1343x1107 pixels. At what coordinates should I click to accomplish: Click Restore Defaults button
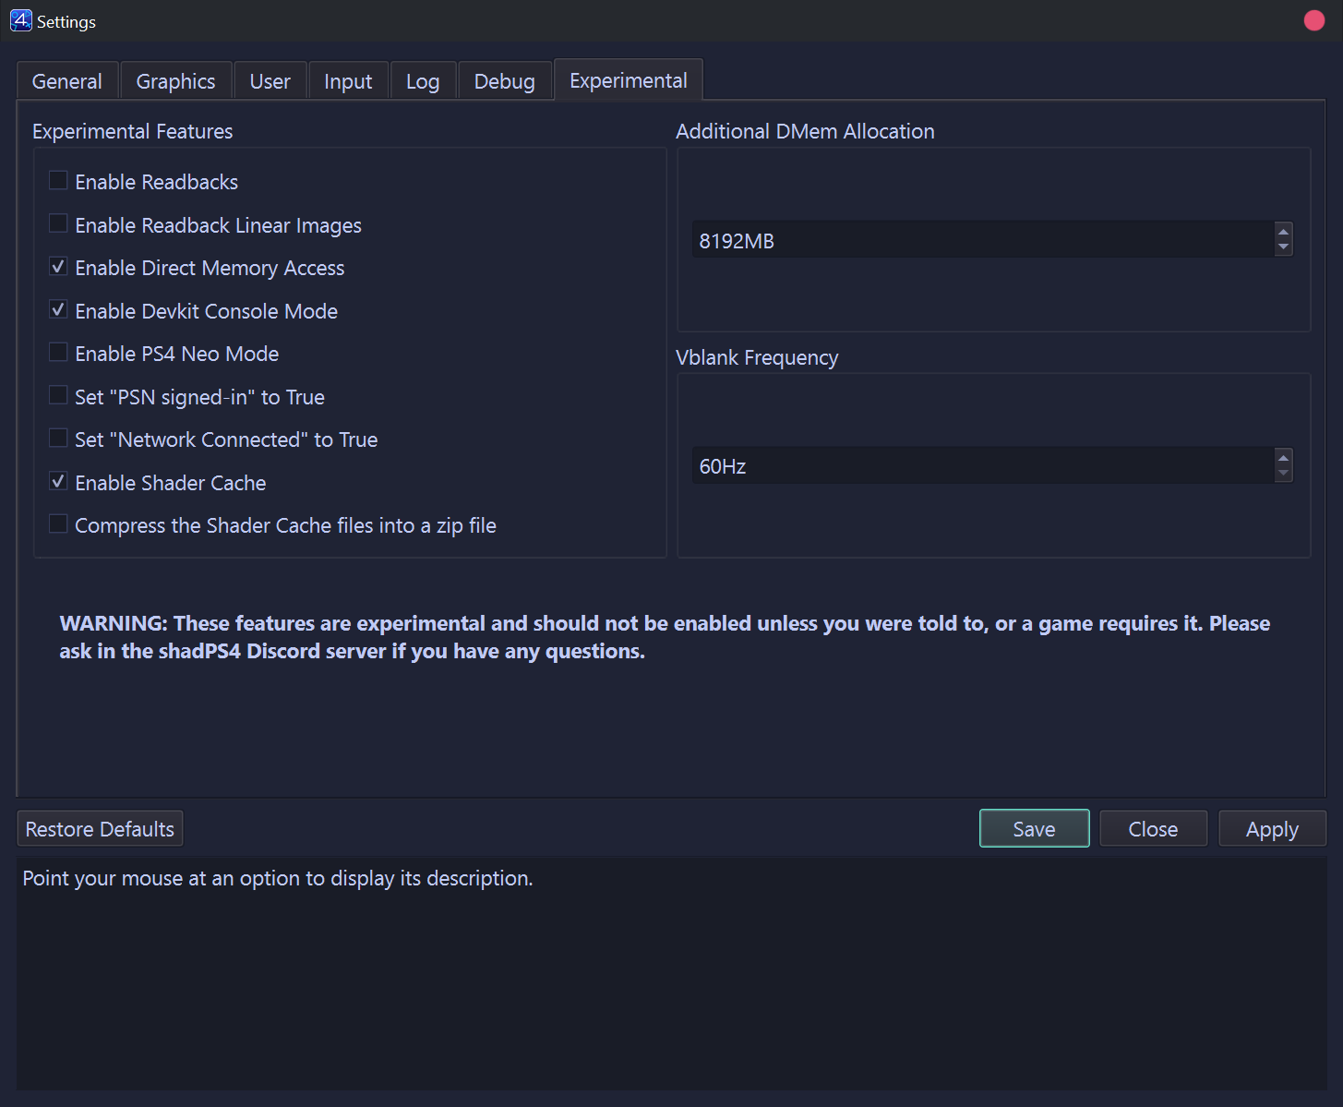[x=100, y=829]
